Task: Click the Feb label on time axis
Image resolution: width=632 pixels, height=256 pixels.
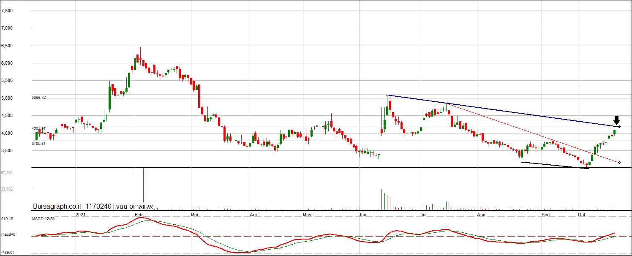Action: [138, 215]
